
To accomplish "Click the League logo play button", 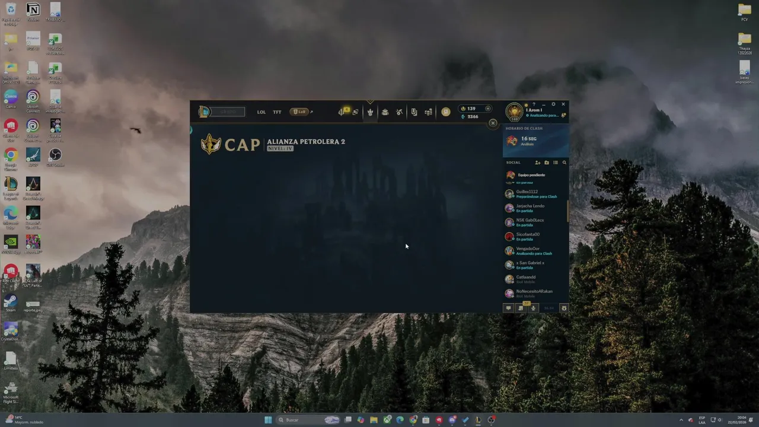I will pos(204,111).
